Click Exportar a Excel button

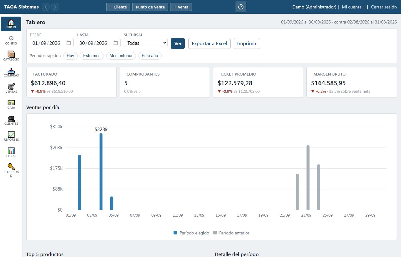coord(209,43)
